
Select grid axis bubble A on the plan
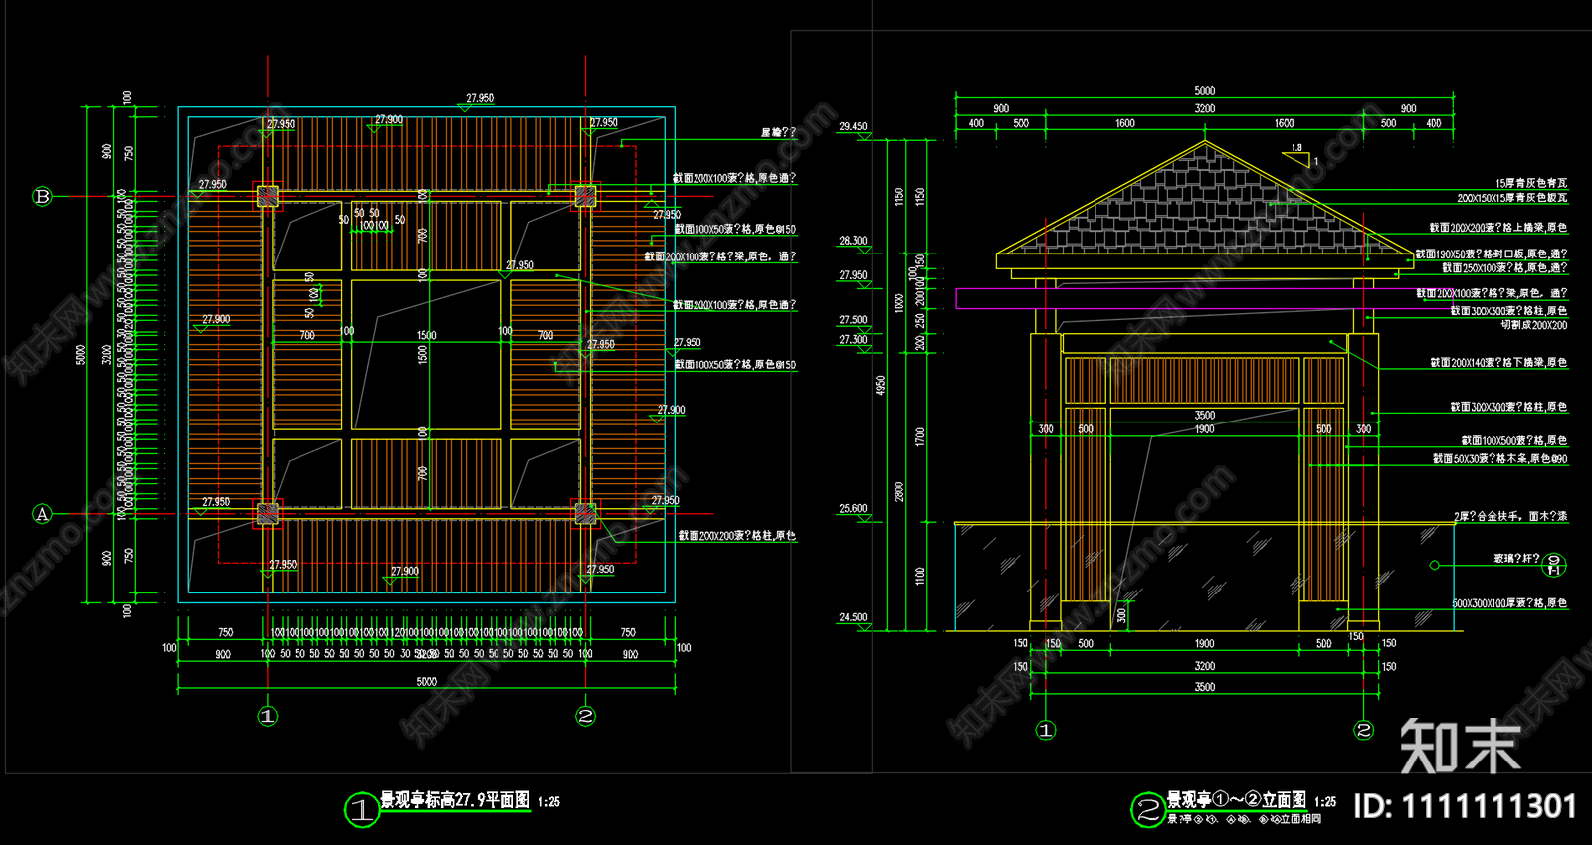(x=42, y=514)
